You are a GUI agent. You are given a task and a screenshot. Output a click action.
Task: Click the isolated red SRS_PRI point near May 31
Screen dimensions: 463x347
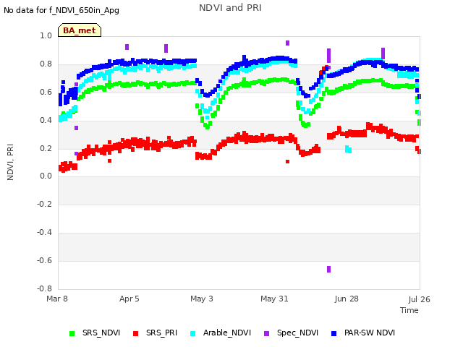288,161
